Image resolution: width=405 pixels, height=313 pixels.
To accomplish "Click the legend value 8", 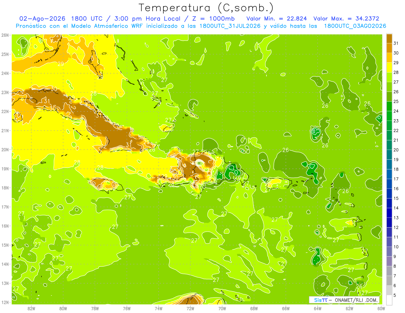I will 395,266.
